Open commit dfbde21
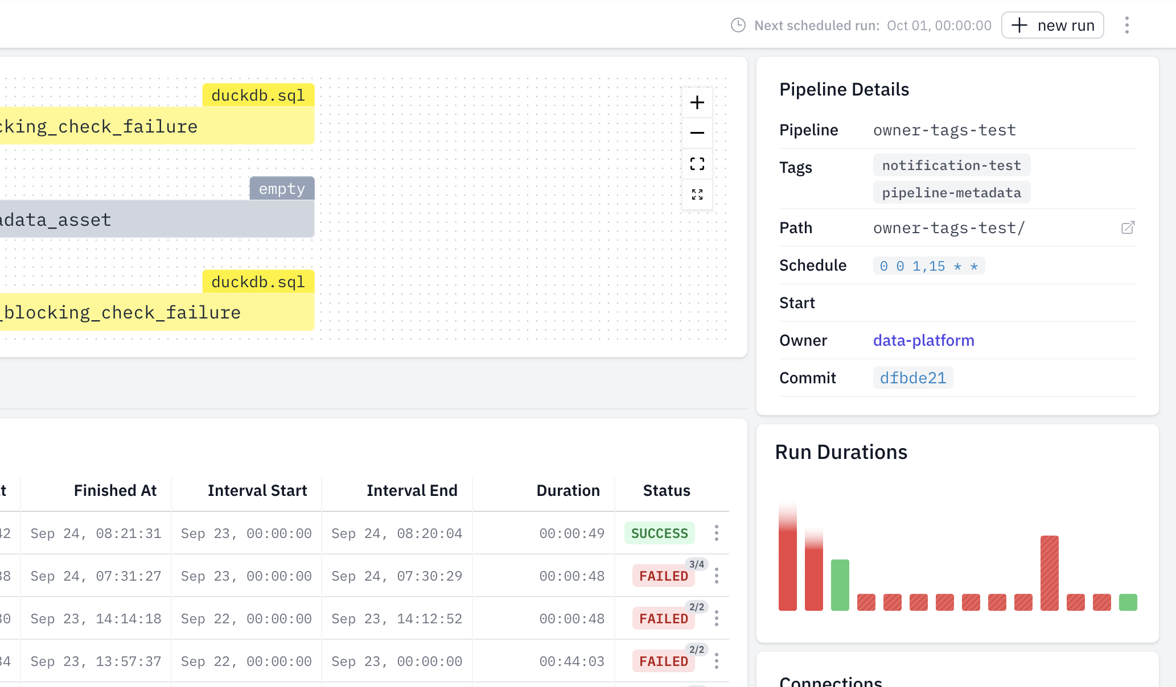 [913, 378]
